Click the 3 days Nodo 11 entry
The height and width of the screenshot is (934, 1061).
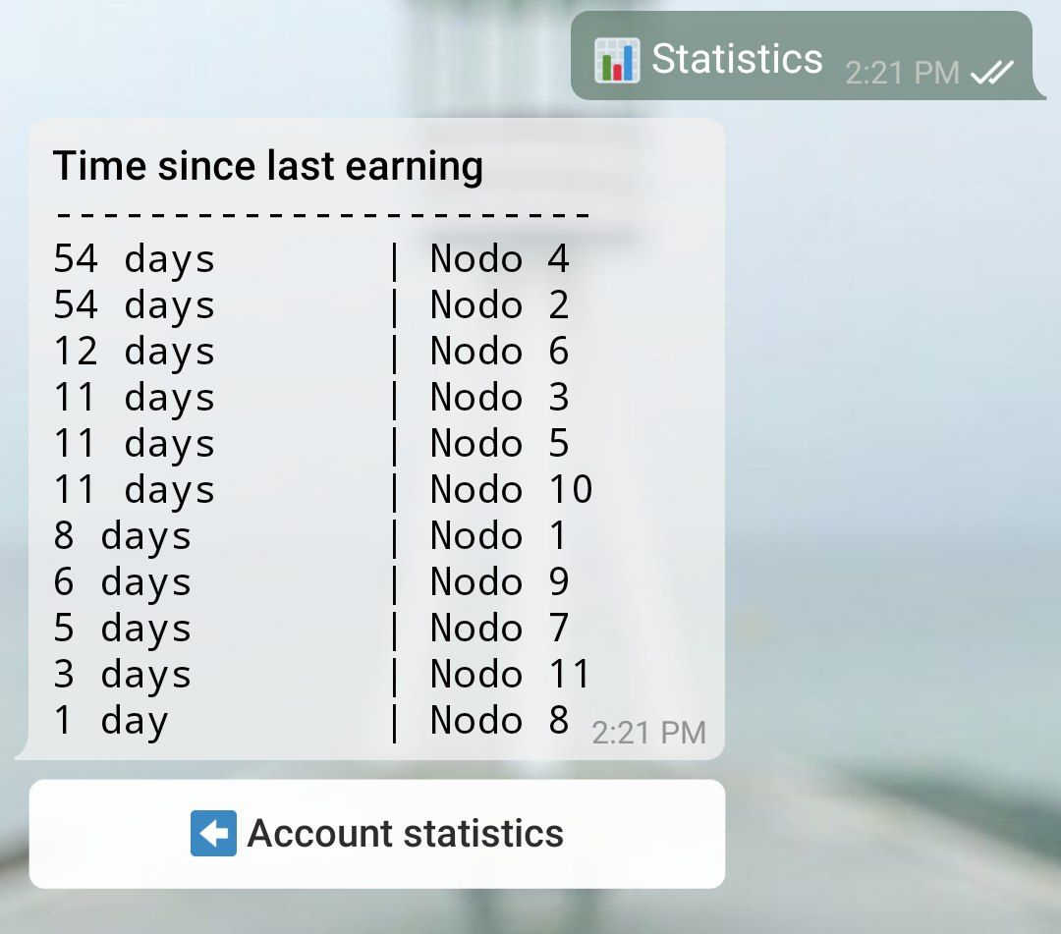point(322,675)
